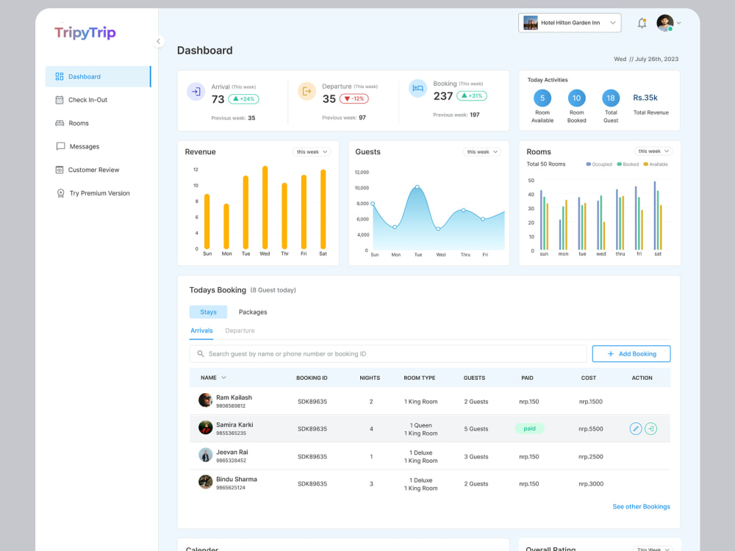Viewport: 735px width, 551px height.
Task: Click Ram Kailash's avatar
Action: [x=205, y=400]
